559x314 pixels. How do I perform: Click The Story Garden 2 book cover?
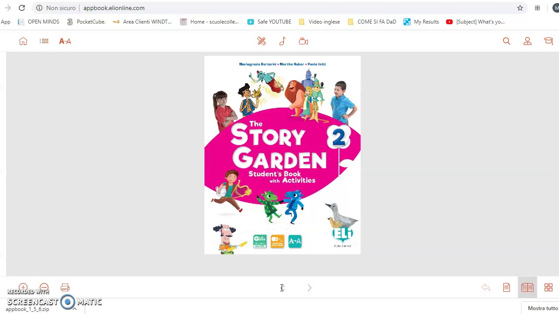[283, 155]
